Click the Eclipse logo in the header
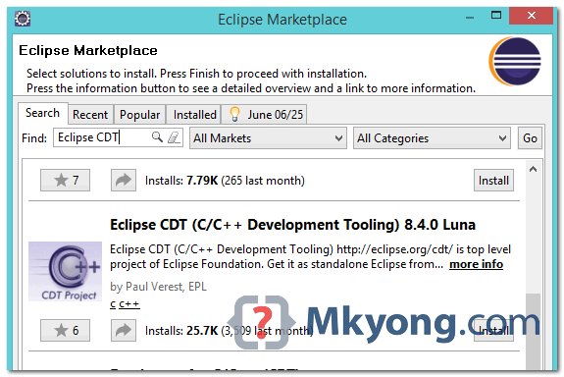The width and height of the screenshot is (564, 377). pyautogui.click(x=515, y=62)
